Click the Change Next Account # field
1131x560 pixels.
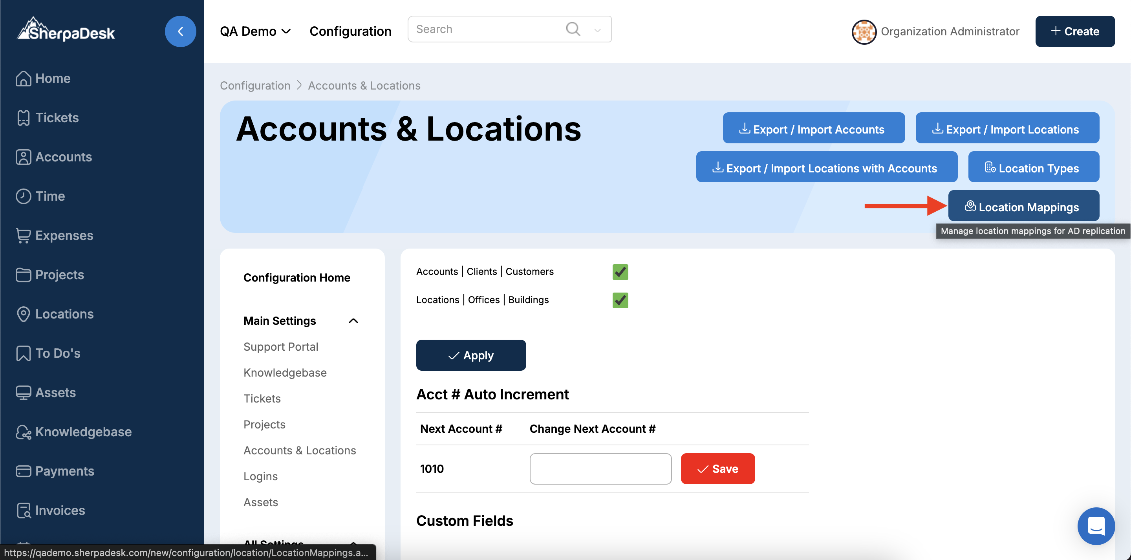coord(600,468)
